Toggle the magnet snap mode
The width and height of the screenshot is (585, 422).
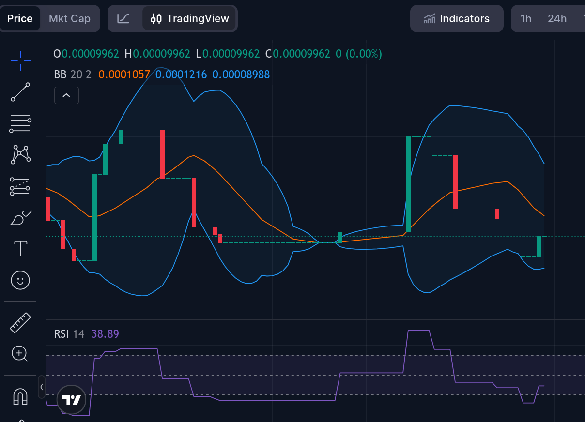[x=20, y=396]
